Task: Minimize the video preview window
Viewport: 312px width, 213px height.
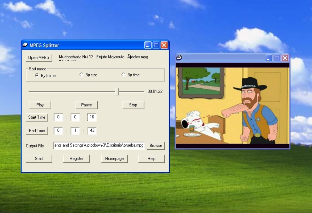Action: [269, 58]
